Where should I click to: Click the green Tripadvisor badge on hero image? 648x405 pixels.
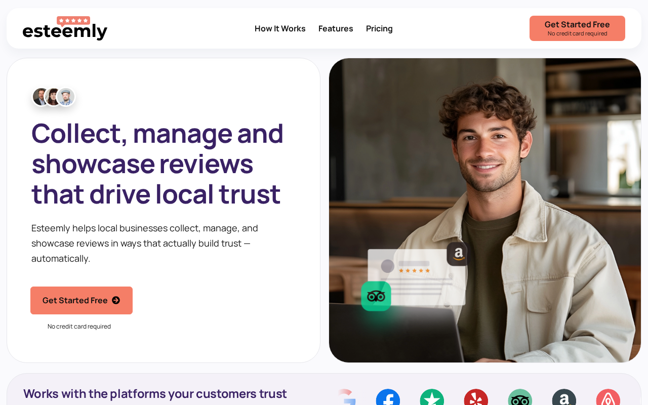(376, 296)
